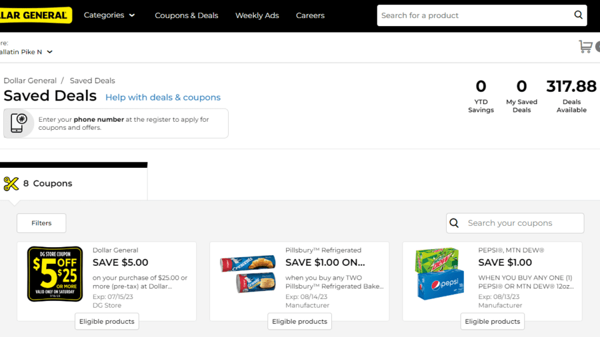Screen dimensions: 600x337
Task: Open the Weekly Ads page
Action: (257, 16)
